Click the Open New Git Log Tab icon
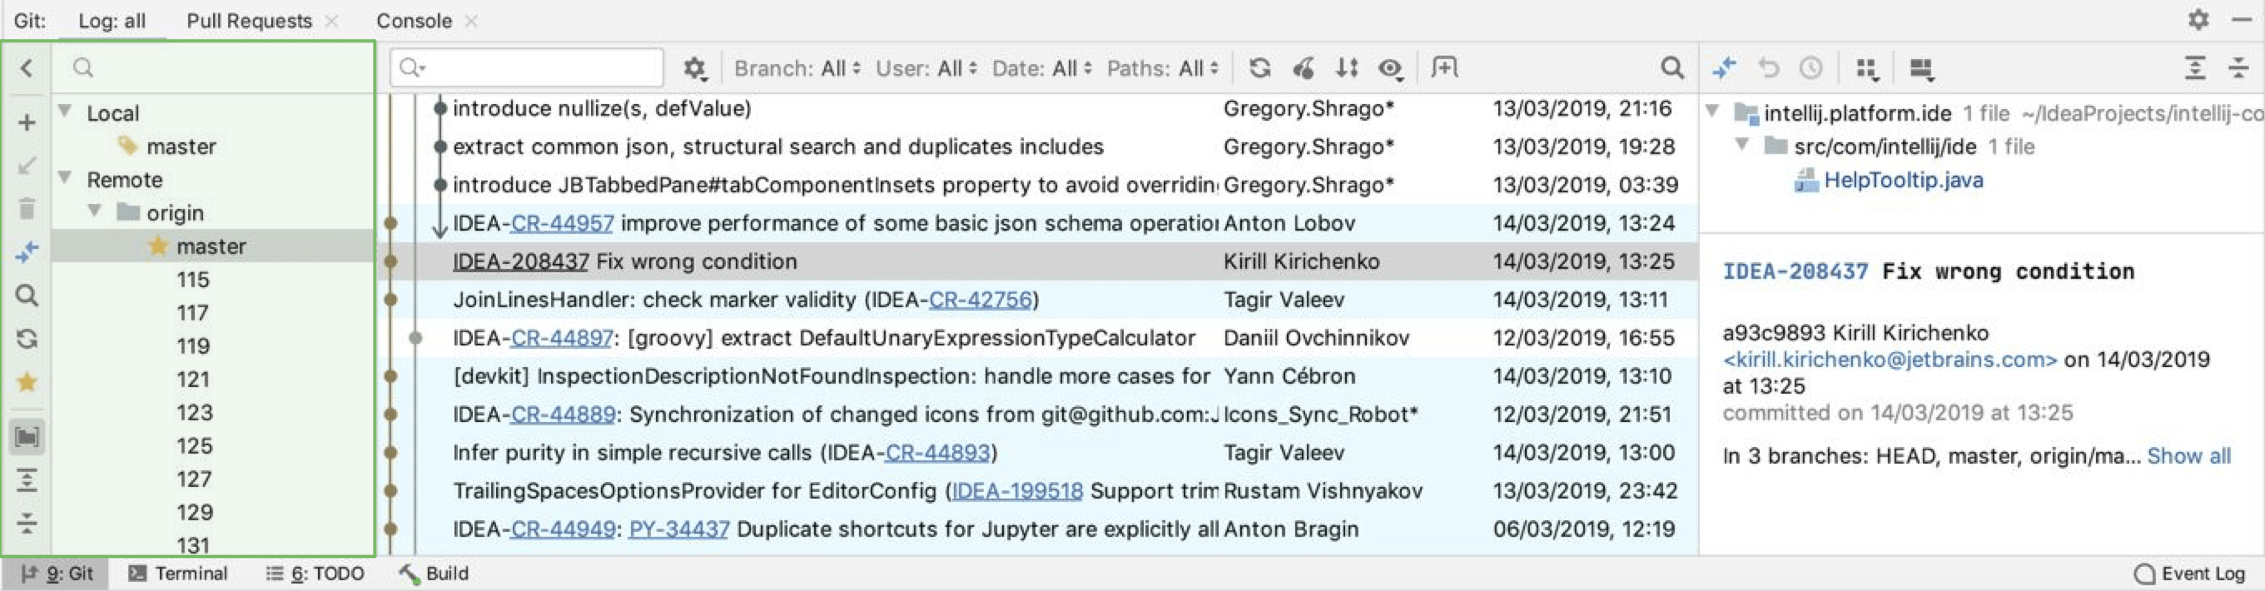Screen dimensions: 2265x591 tap(1444, 68)
